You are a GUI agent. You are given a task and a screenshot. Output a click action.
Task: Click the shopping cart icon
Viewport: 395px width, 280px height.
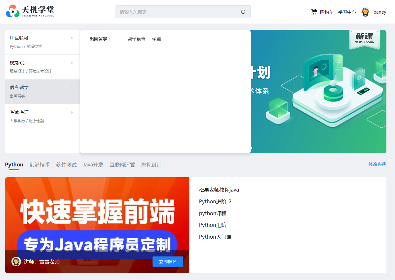coord(314,12)
